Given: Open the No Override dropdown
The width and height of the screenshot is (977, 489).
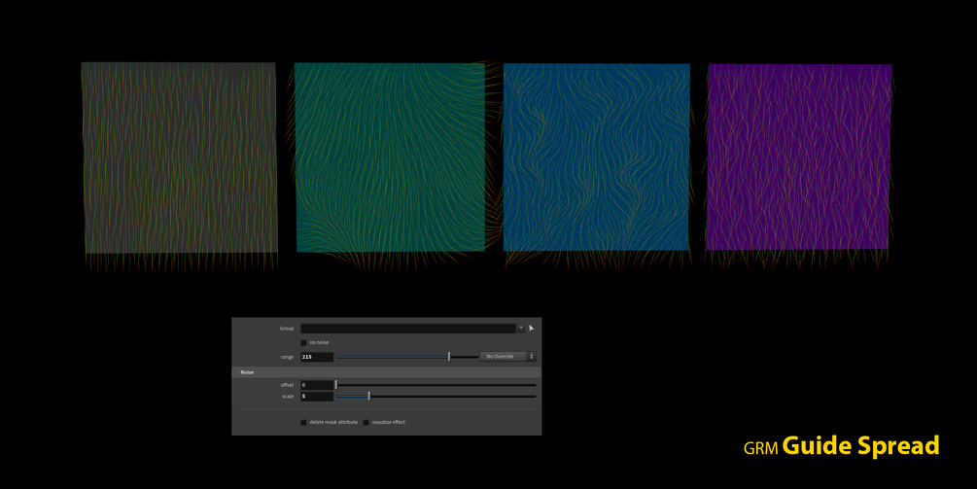Looking at the screenshot, I should [x=507, y=357].
